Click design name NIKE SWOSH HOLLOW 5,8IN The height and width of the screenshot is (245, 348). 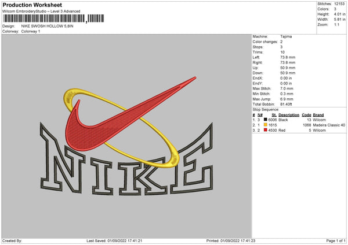(48, 26)
